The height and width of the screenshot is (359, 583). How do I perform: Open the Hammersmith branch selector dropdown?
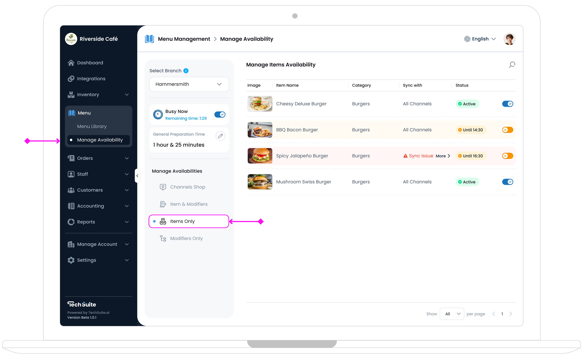coord(189,84)
